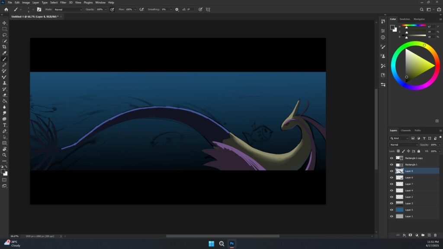Open the File menu
Screen dimensions: 443x249
click(10, 3)
